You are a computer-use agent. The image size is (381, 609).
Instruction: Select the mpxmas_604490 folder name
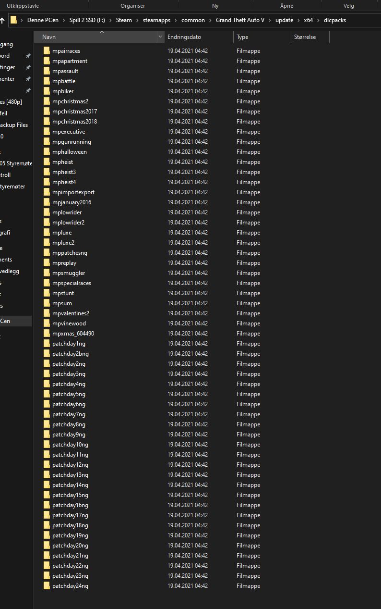(73, 334)
